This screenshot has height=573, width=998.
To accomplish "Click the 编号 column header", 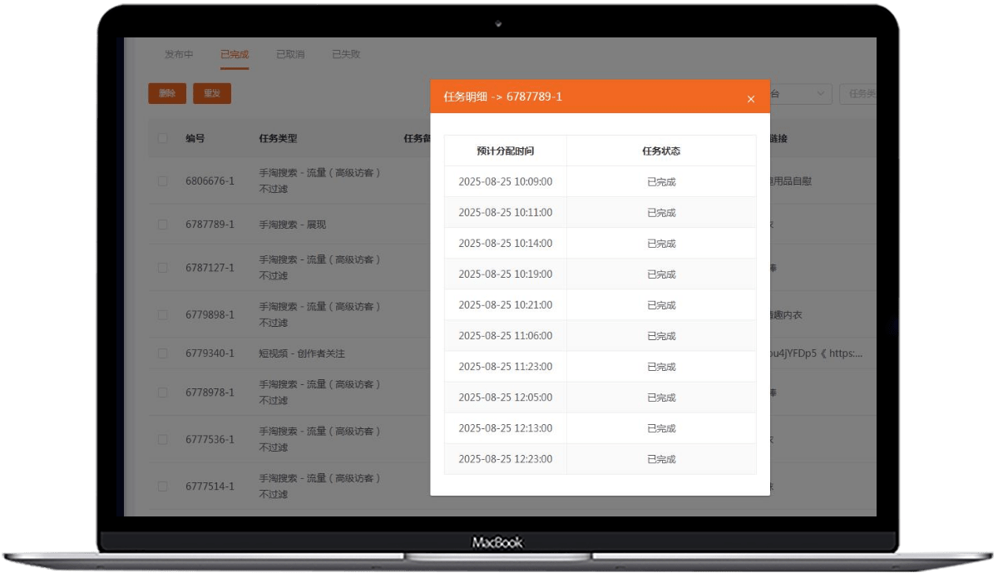I will (x=195, y=139).
